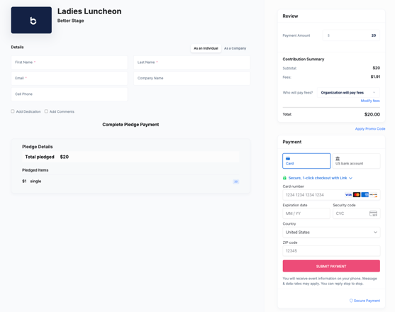395x312 pixels.
Task: Select the Card payment method tab
Action: 306,161
